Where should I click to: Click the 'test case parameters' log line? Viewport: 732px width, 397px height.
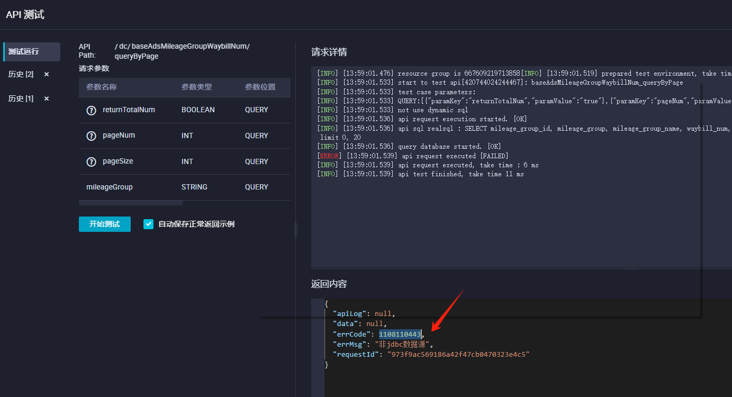coord(396,92)
